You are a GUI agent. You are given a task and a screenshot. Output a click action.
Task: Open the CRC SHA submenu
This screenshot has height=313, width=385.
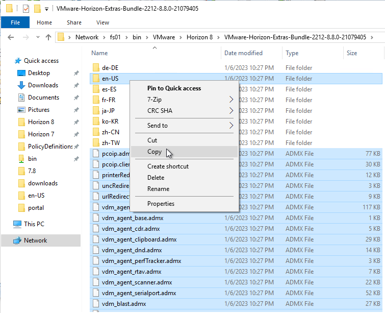point(184,111)
